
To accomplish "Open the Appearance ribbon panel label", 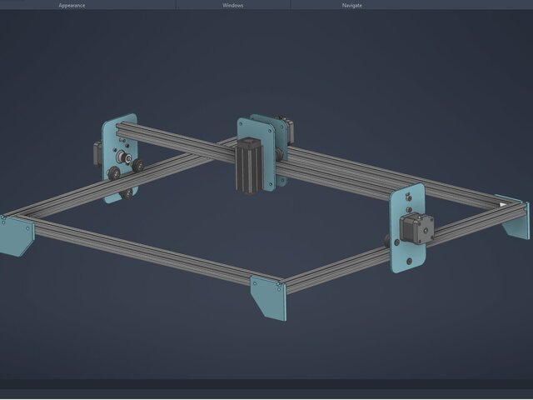I will (x=71, y=5).
